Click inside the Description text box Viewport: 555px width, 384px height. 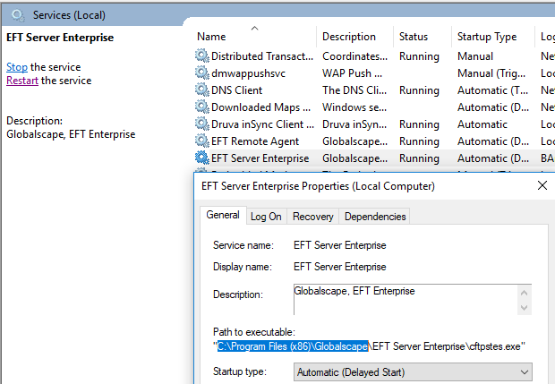click(406, 300)
